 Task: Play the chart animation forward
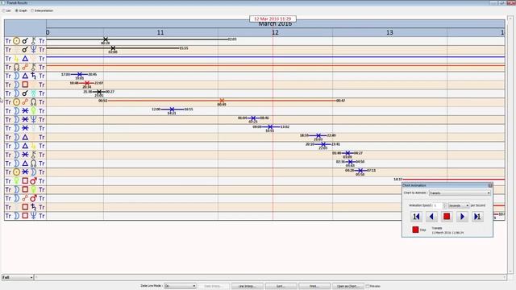point(462,217)
